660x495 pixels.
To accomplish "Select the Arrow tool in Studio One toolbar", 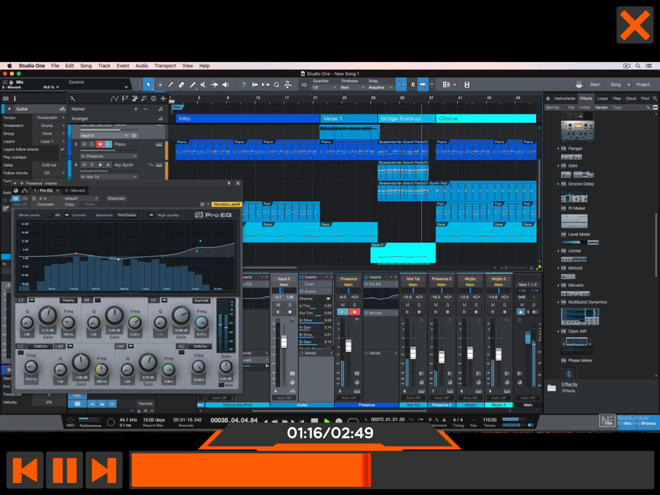I will [148, 84].
